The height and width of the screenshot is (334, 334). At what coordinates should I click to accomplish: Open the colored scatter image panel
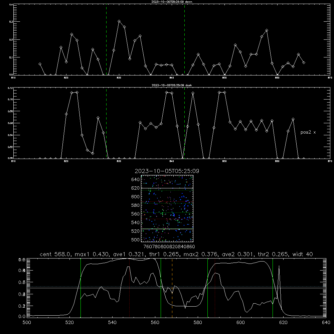coord(167,208)
